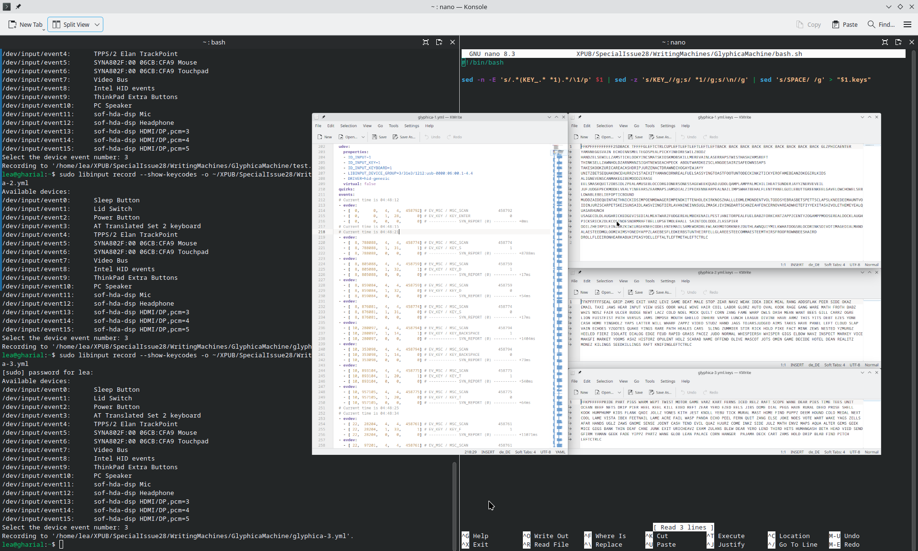Click Paste in the Konsole toolbar

click(845, 24)
